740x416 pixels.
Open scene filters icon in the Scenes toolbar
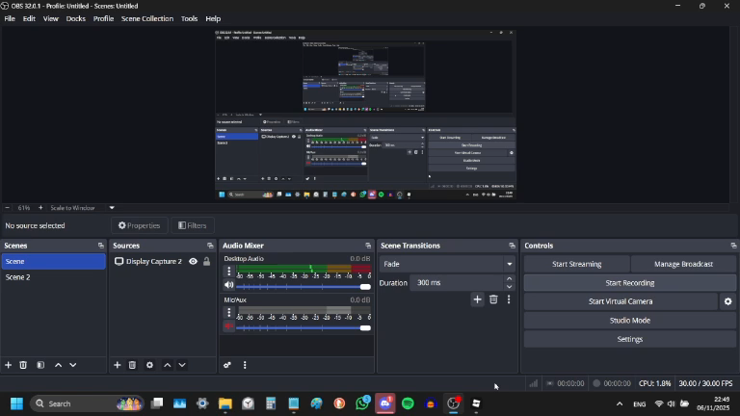40,365
